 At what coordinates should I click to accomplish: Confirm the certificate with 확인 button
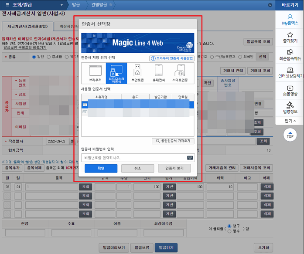click(101, 168)
